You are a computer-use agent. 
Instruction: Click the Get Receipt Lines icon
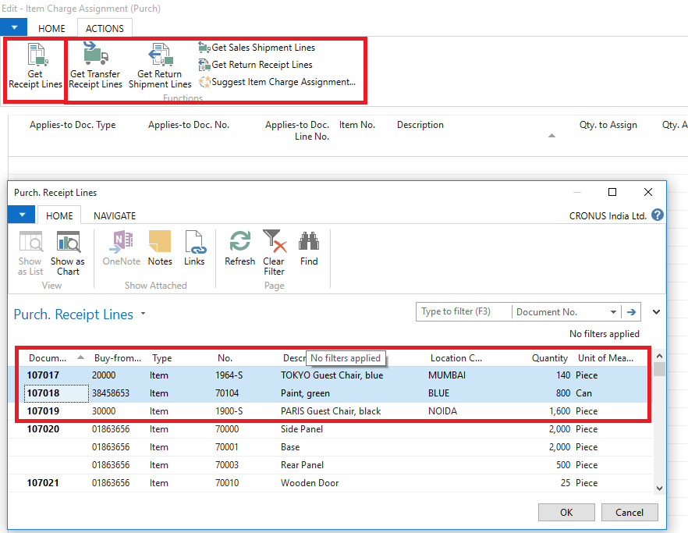click(x=37, y=55)
